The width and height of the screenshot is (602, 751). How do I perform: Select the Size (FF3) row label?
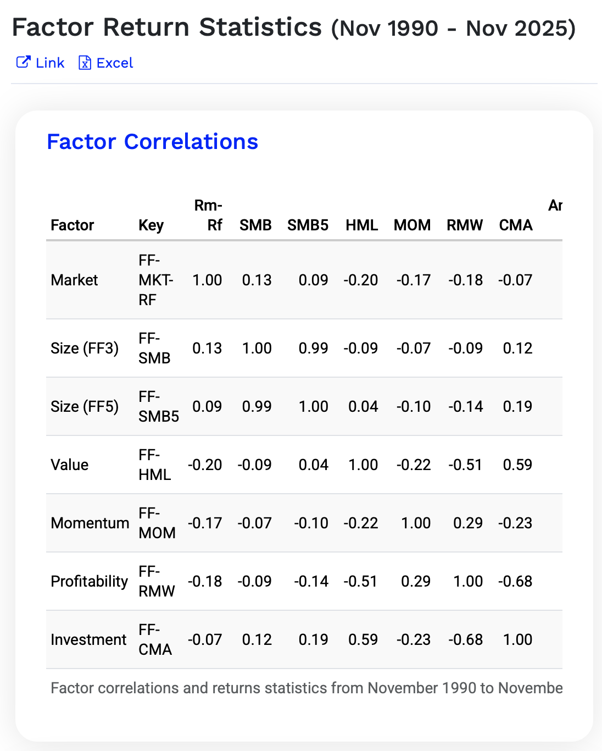85,348
